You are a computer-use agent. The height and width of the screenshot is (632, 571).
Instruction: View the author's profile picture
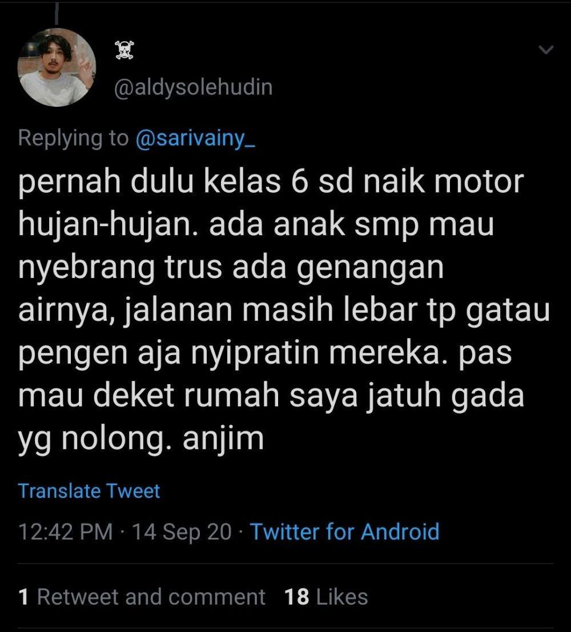[x=57, y=67]
